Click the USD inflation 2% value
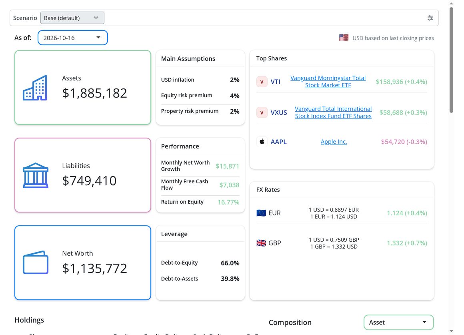The width and height of the screenshot is (464, 335). [235, 80]
